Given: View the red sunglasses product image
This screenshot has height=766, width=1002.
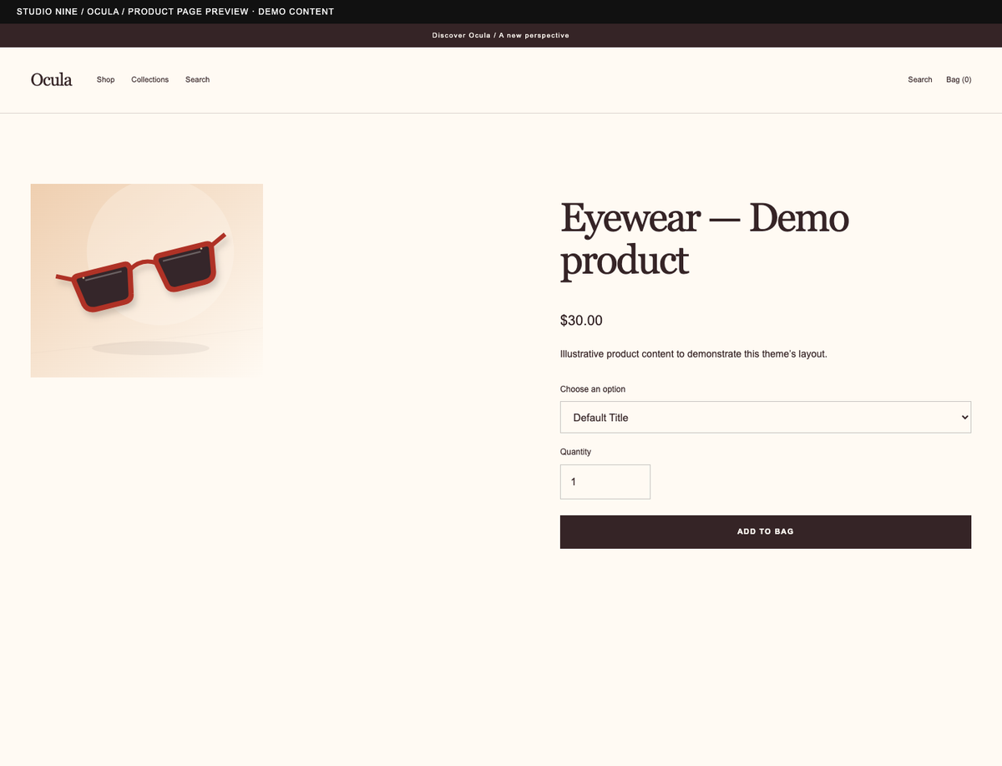Looking at the screenshot, I should [x=147, y=281].
